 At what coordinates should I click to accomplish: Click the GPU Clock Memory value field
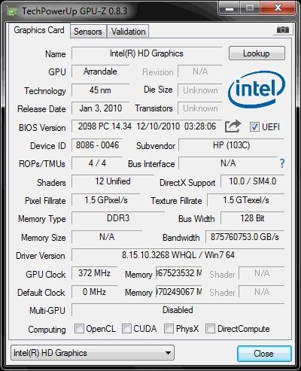point(179,273)
